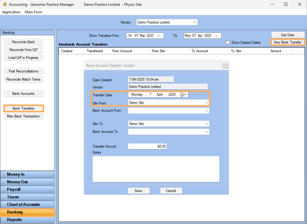Switch to the Payroll section
This screenshot has width=307, height=224.
click(27, 190)
